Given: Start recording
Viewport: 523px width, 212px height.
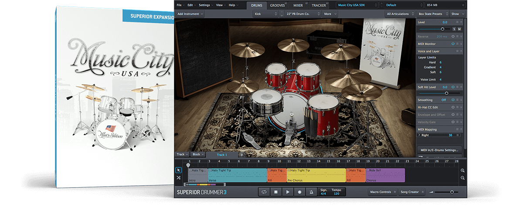Looking at the screenshot, I should point(299,192).
